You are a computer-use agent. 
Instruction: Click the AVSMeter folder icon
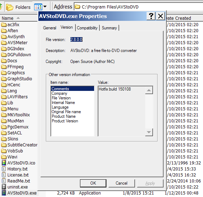tap(4, 43)
